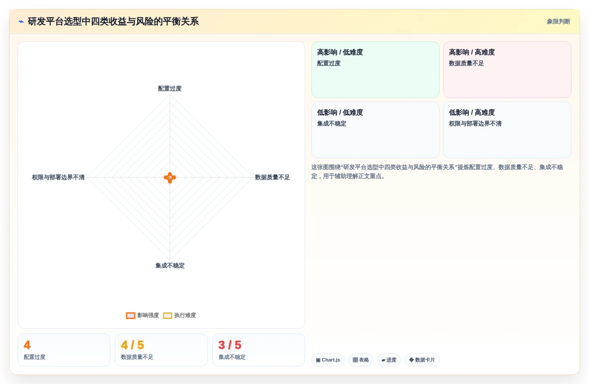
Task: Click 集成不稳定 text in the quadrant card
Action: 332,124
